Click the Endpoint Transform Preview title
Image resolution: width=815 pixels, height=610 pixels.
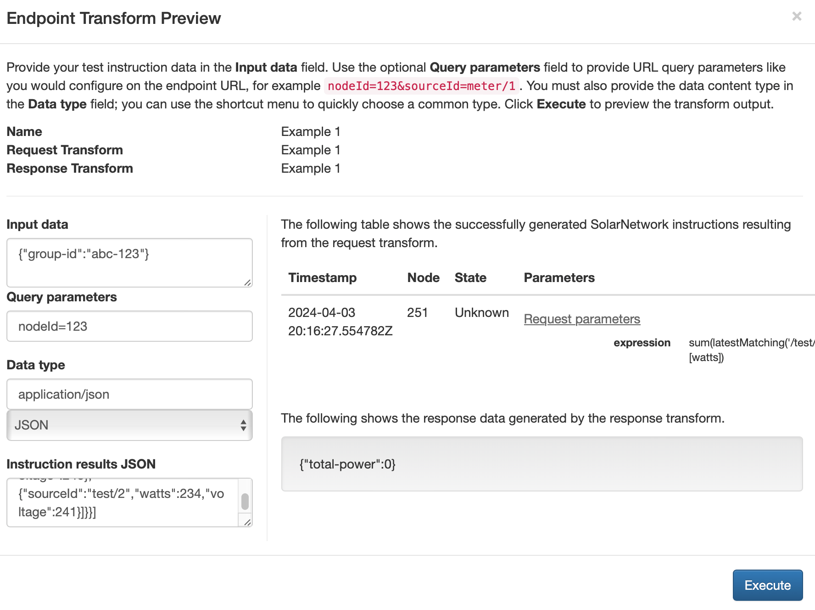coord(114,18)
